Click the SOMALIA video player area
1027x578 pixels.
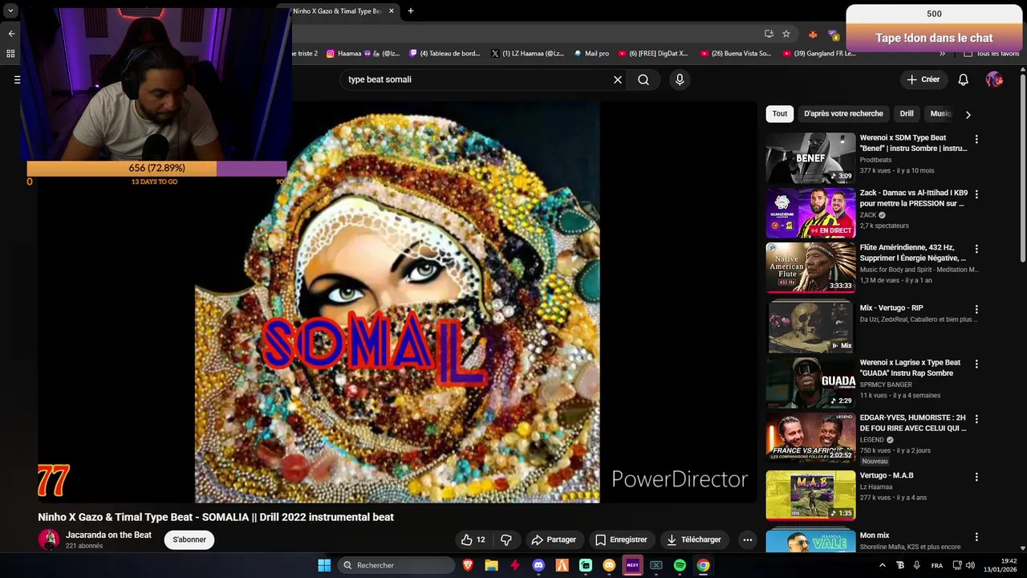point(397,303)
